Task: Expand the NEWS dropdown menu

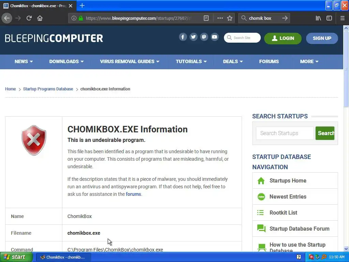Action: [24, 61]
